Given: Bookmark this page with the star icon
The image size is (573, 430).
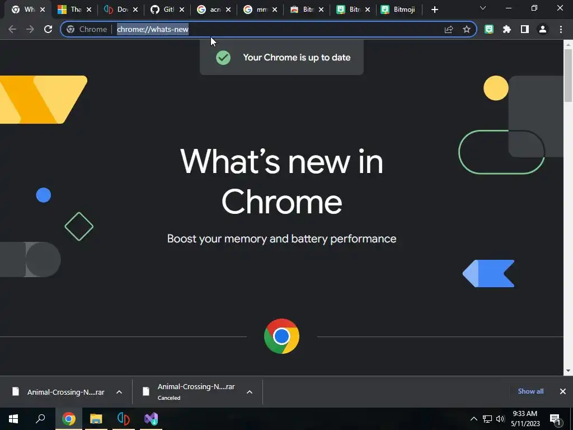Looking at the screenshot, I should point(467,29).
